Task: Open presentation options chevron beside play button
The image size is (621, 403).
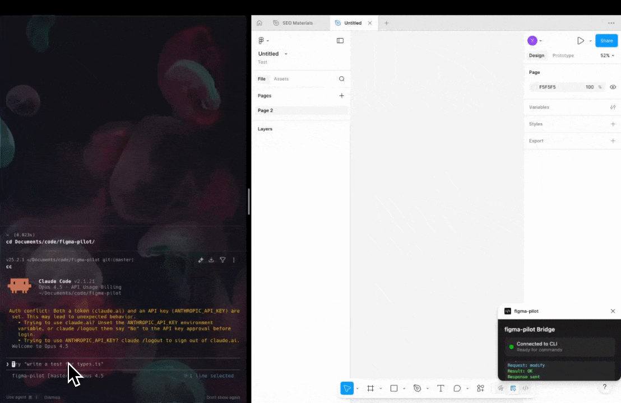Action: [x=590, y=40]
